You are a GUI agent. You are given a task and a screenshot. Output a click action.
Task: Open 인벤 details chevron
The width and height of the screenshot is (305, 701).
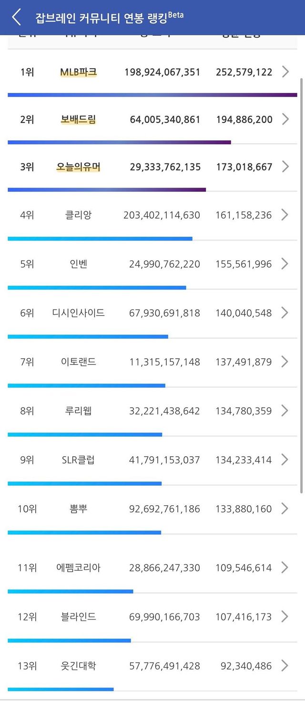point(285,264)
